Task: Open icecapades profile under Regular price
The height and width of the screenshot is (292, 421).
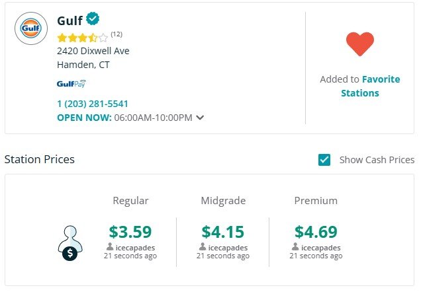Action: click(x=135, y=248)
